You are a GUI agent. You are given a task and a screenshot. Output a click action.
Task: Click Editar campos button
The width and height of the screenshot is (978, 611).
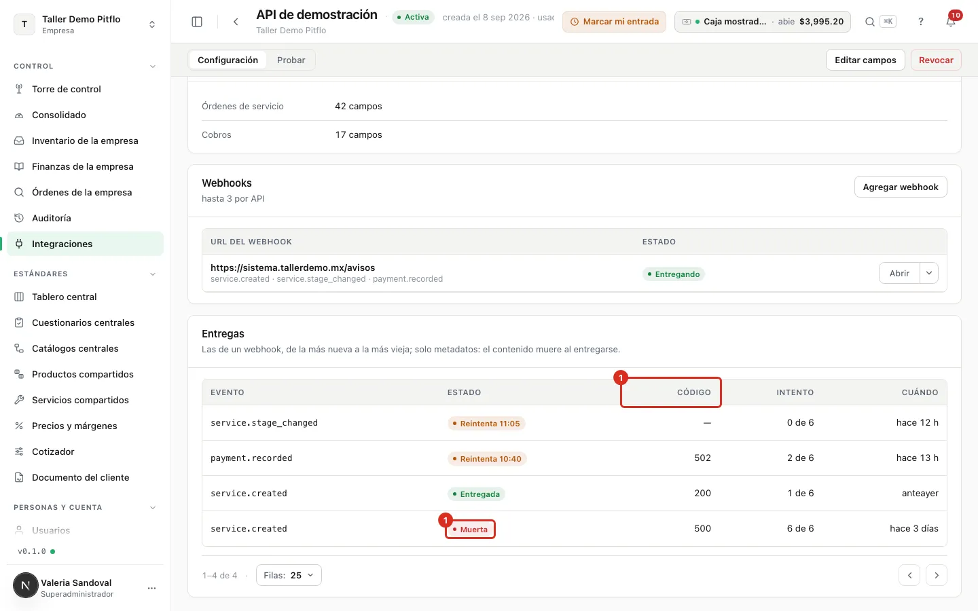(865, 60)
